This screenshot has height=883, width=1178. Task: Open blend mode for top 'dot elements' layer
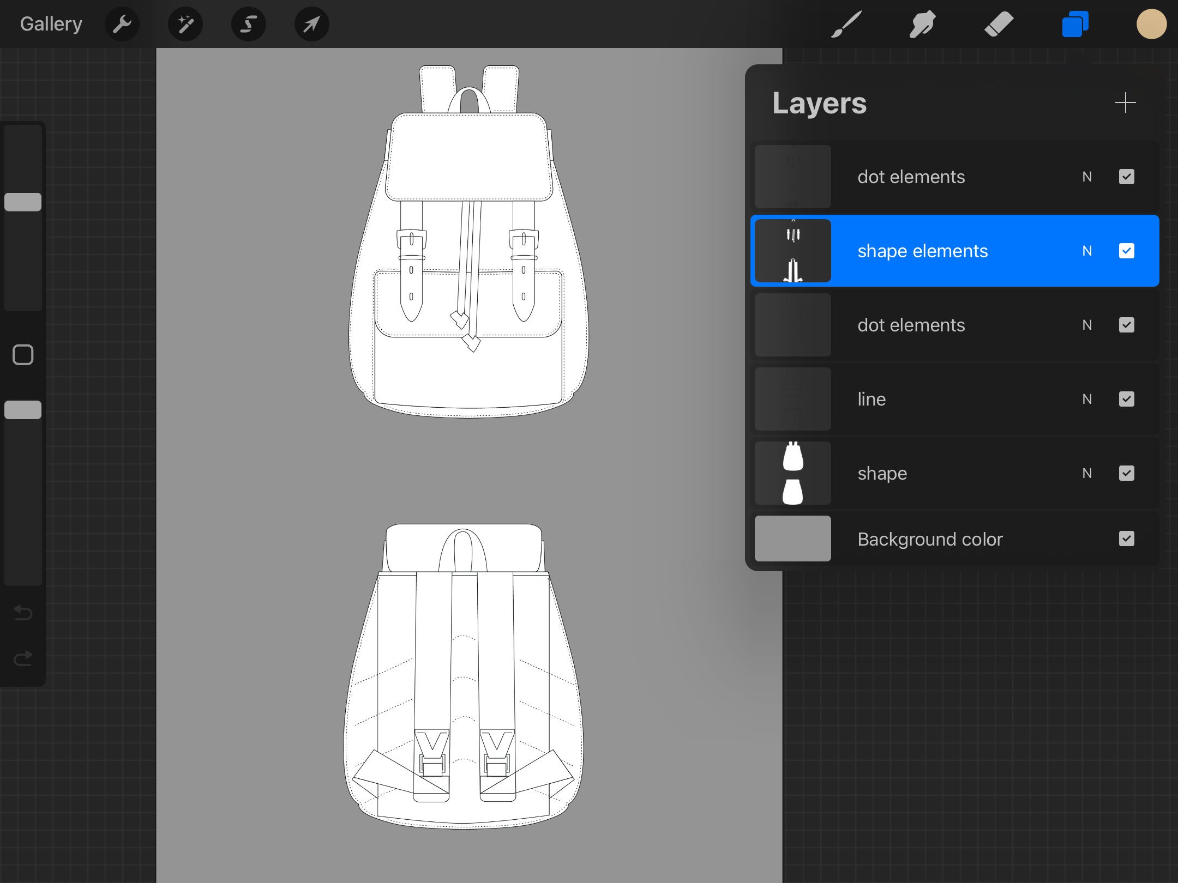pyautogui.click(x=1087, y=177)
